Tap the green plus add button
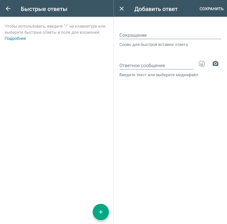 tap(100, 212)
